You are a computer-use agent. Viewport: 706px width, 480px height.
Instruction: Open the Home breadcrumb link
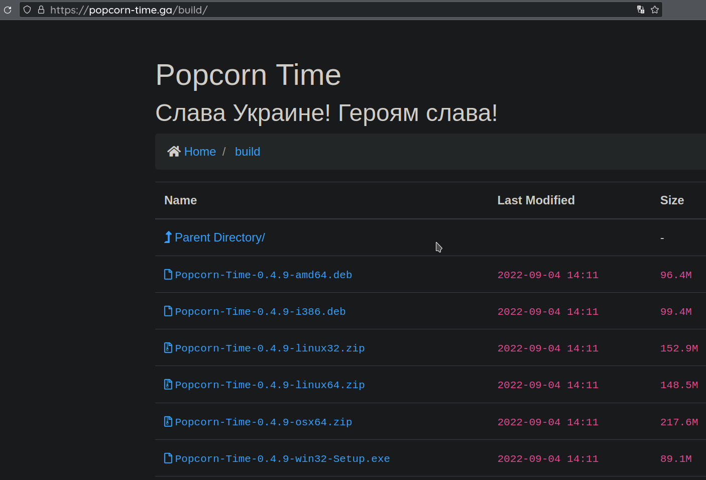pos(200,152)
